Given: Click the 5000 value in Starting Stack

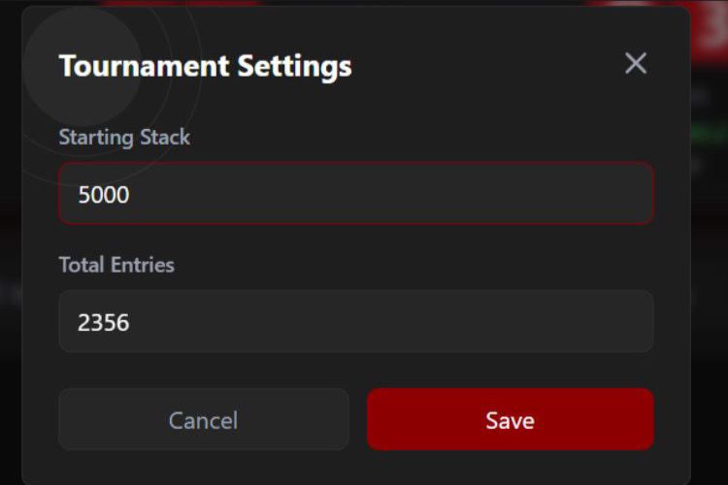Looking at the screenshot, I should [x=104, y=195].
